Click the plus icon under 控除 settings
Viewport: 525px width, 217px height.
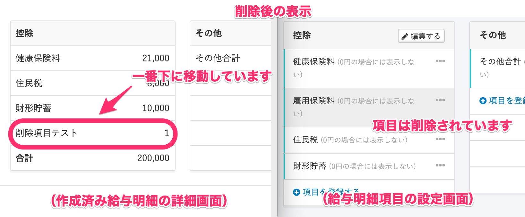(297, 192)
